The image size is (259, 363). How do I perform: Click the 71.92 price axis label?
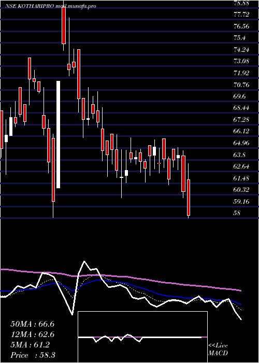click(x=242, y=73)
